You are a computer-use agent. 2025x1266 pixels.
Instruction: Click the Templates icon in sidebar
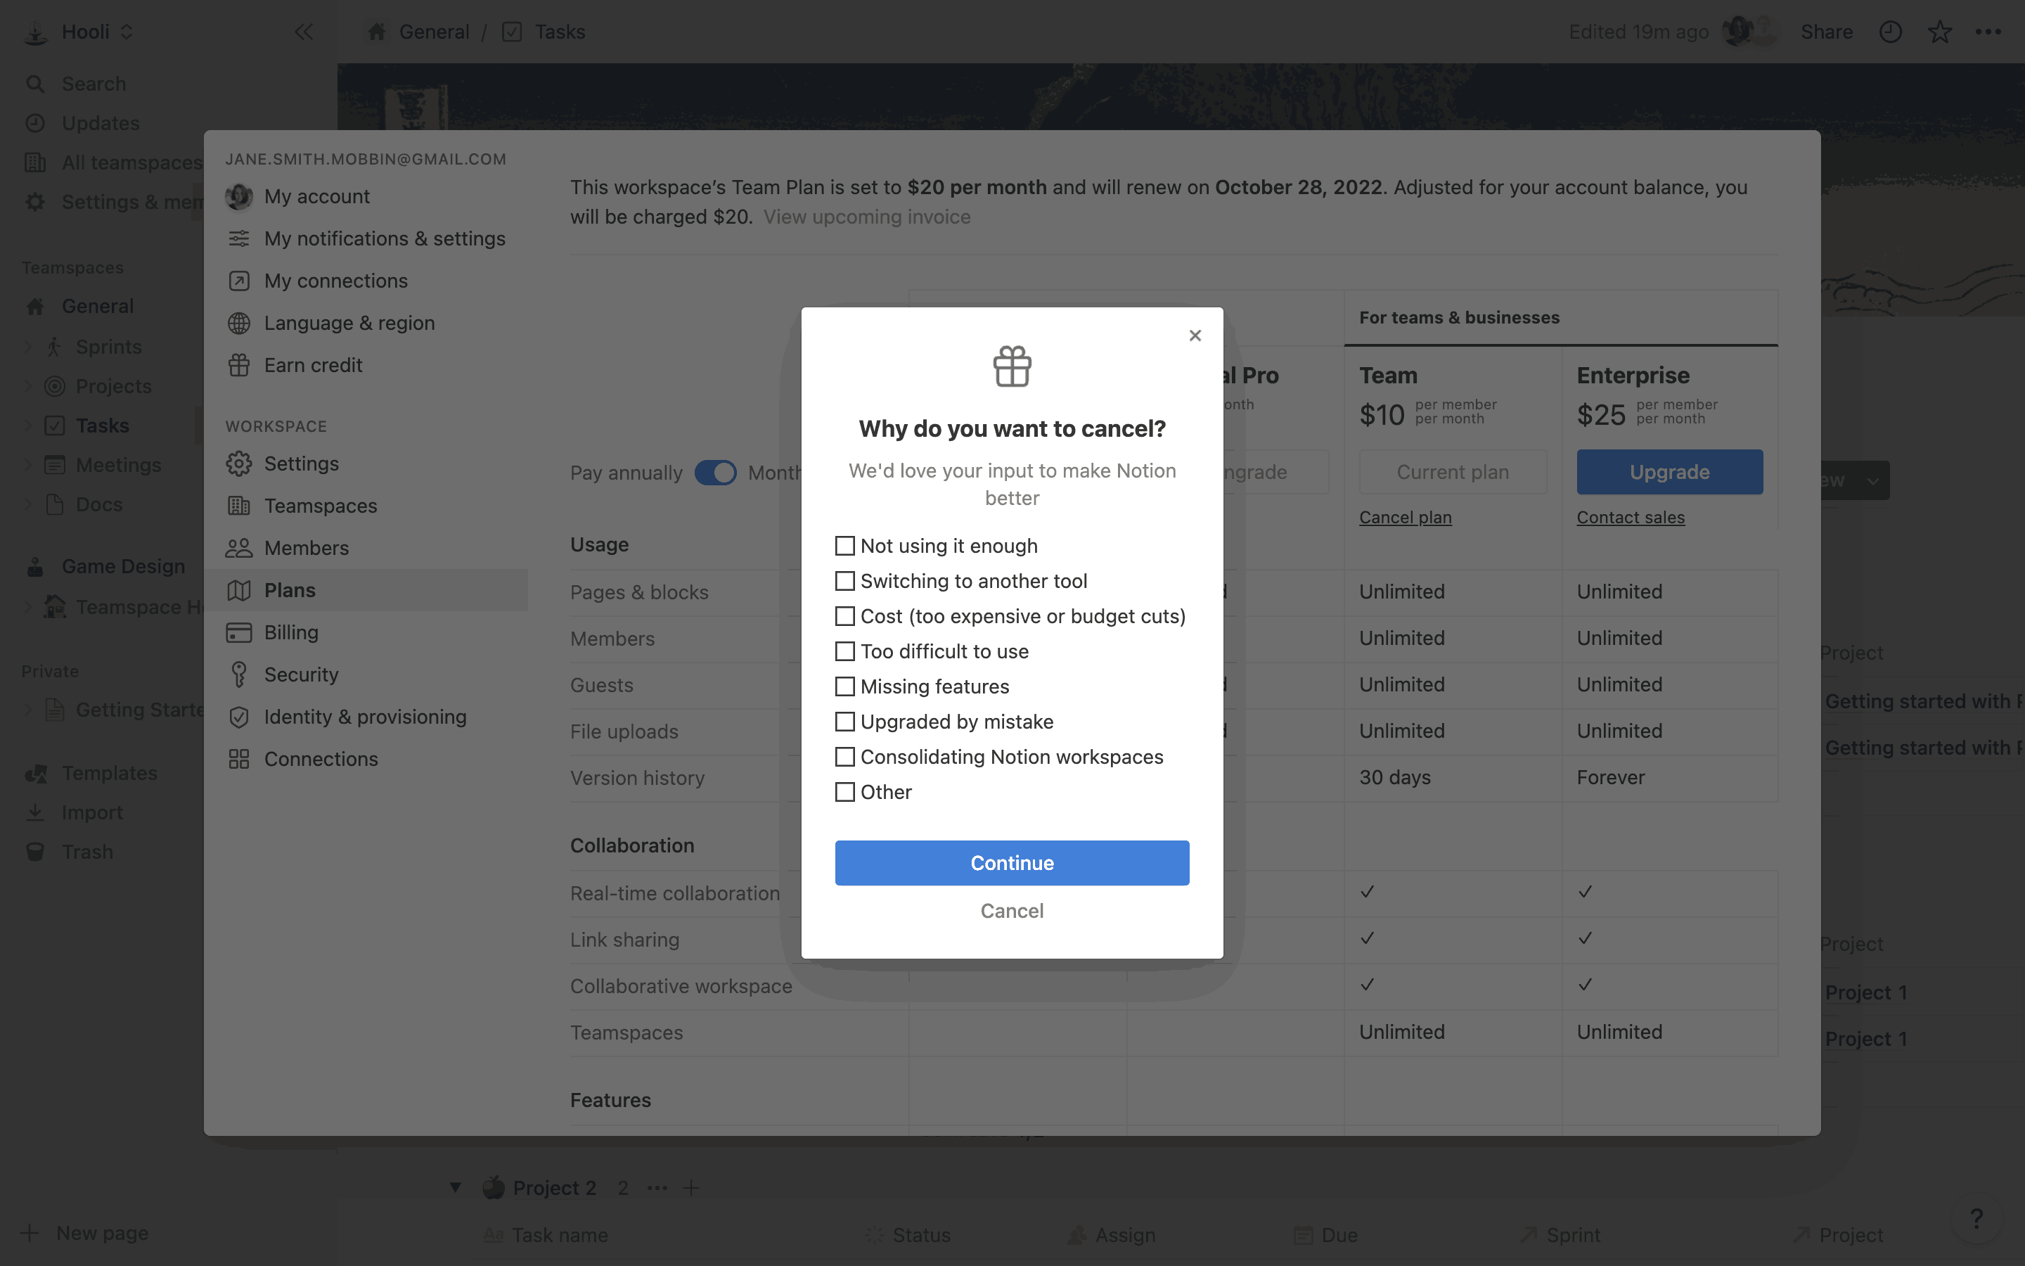pyautogui.click(x=35, y=773)
